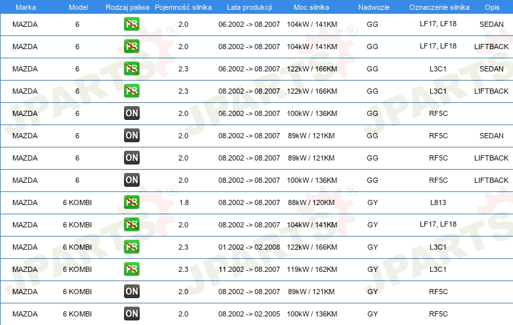513x325 pixels.
Task: Click LF17, LF18 in the 6 KOMBI row
Action: (x=438, y=224)
